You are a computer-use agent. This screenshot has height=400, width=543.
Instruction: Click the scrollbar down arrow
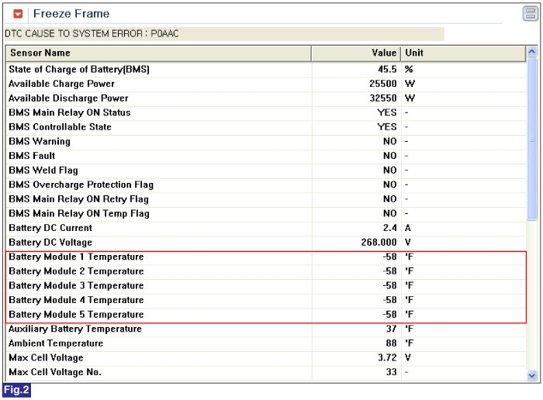531,375
